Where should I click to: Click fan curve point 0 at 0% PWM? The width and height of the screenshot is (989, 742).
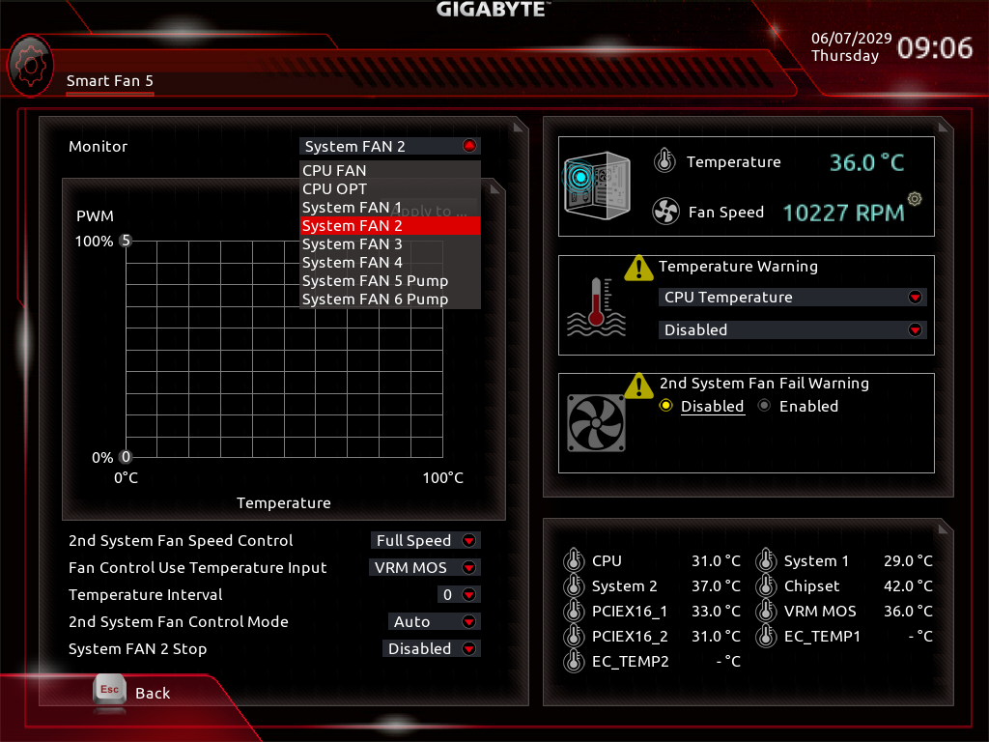tap(127, 457)
